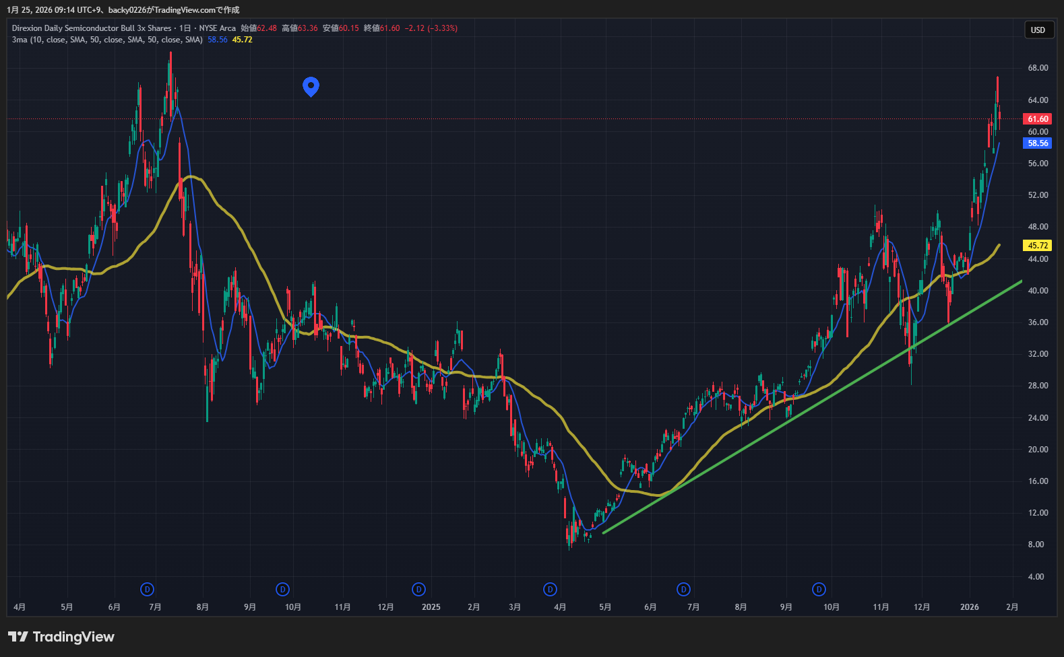Click the dividend D marker just before 10月 2024
1064x657 pixels.
point(282,590)
